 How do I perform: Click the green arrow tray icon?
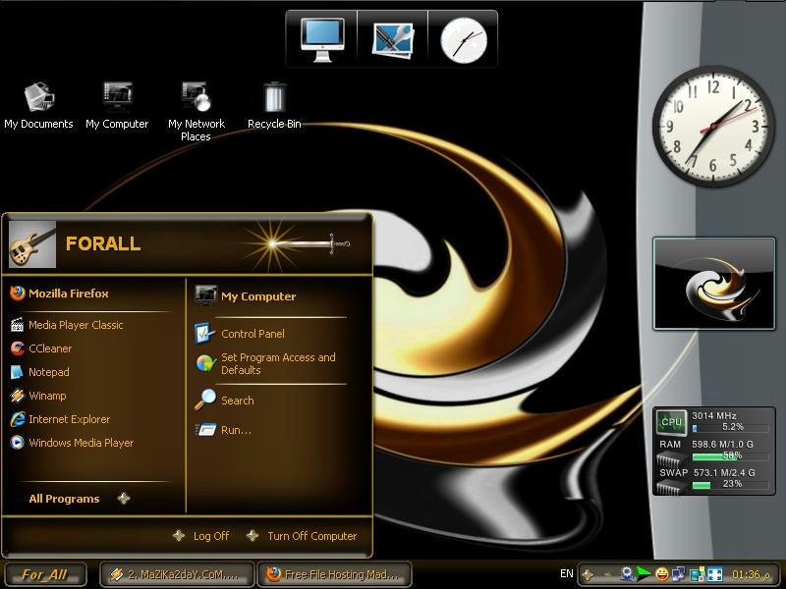click(645, 574)
